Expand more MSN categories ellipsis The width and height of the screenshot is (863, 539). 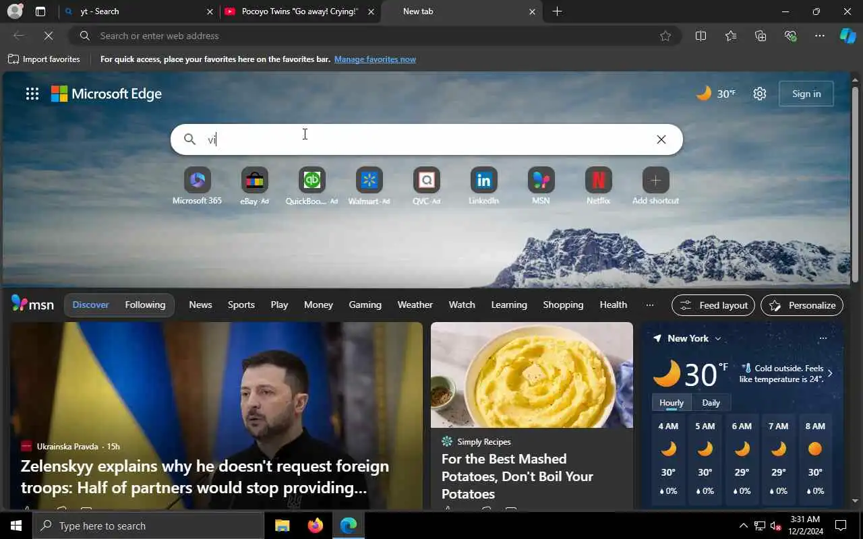[x=650, y=305]
